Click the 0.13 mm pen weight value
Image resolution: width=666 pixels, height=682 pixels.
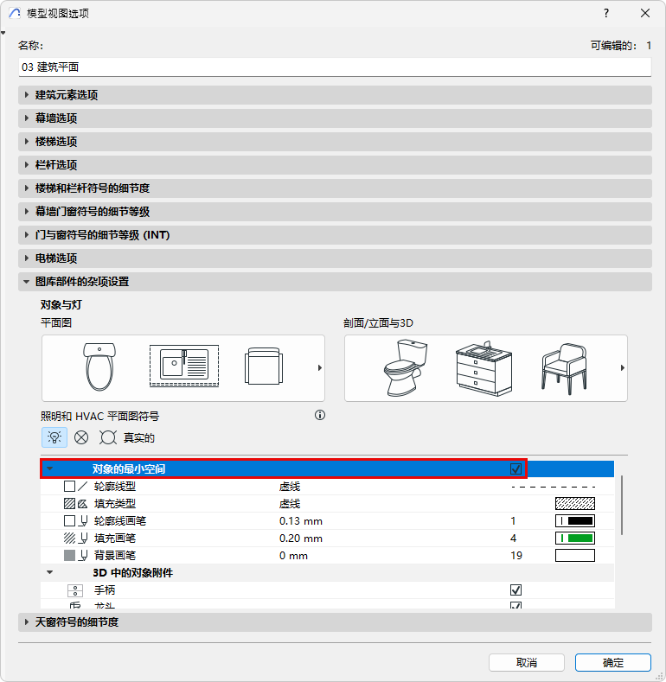click(301, 521)
